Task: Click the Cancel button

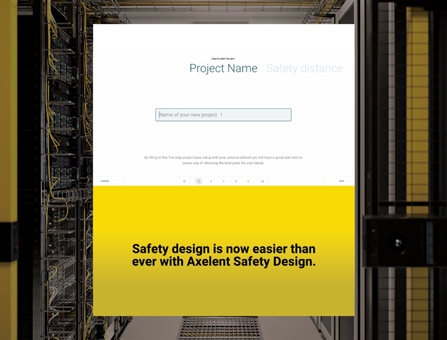Action: click(x=105, y=181)
